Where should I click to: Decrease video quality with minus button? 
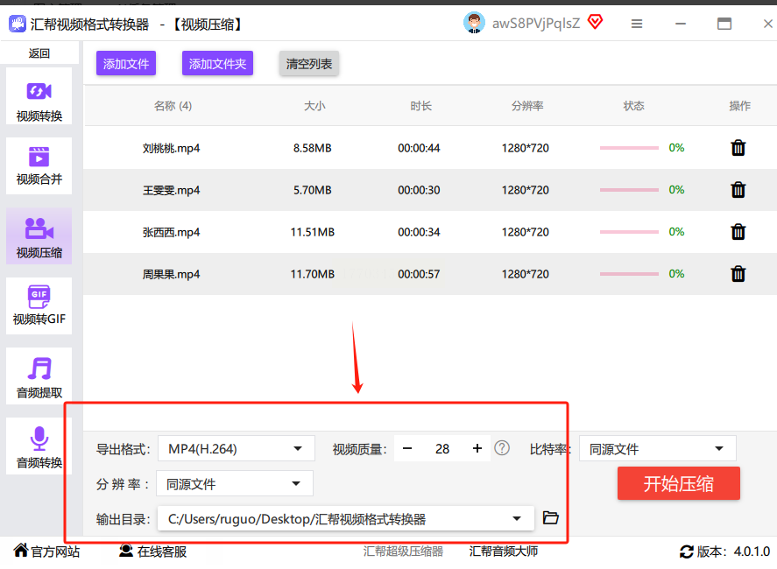(x=407, y=449)
